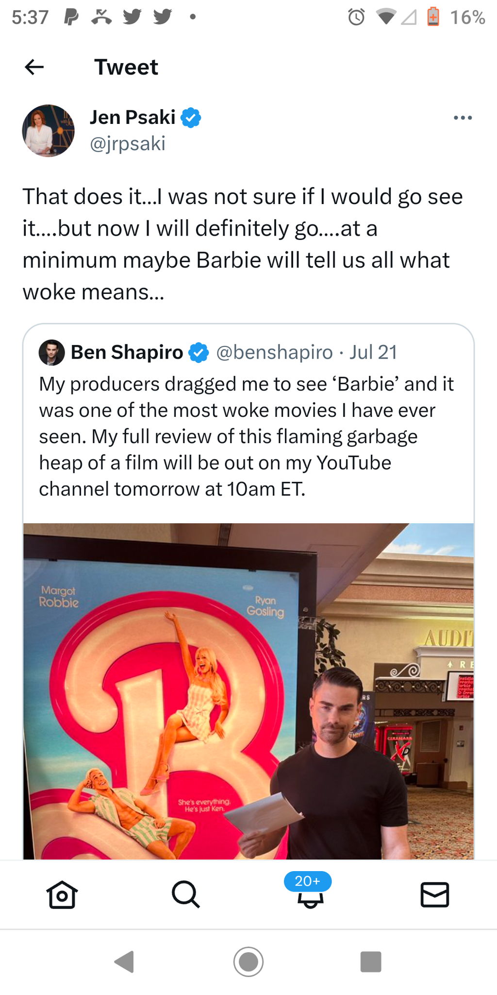Tap the Android recent apps square
This screenshot has width=497, height=995.
(x=371, y=961)
